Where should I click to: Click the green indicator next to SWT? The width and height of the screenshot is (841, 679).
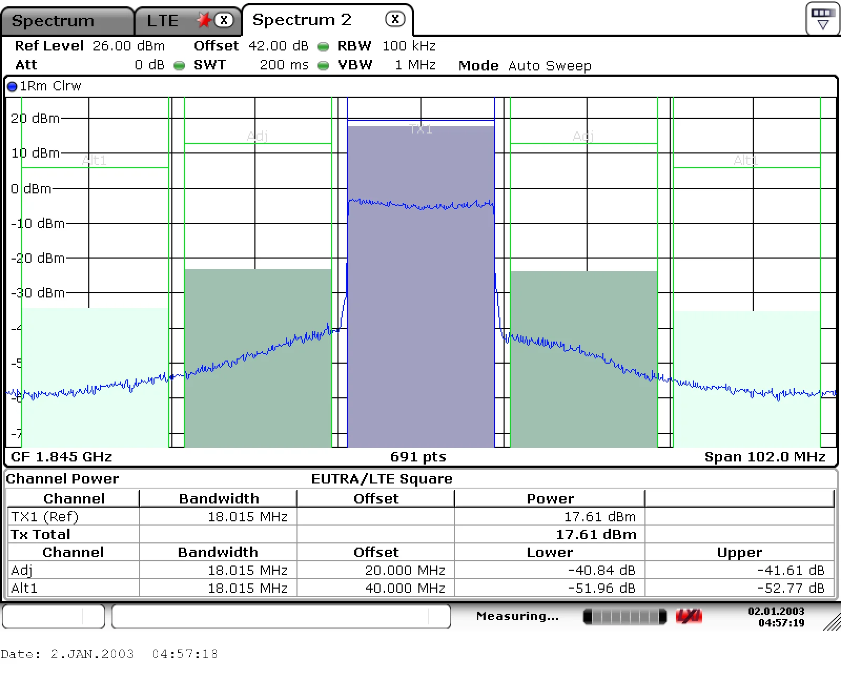coord(179,66)
